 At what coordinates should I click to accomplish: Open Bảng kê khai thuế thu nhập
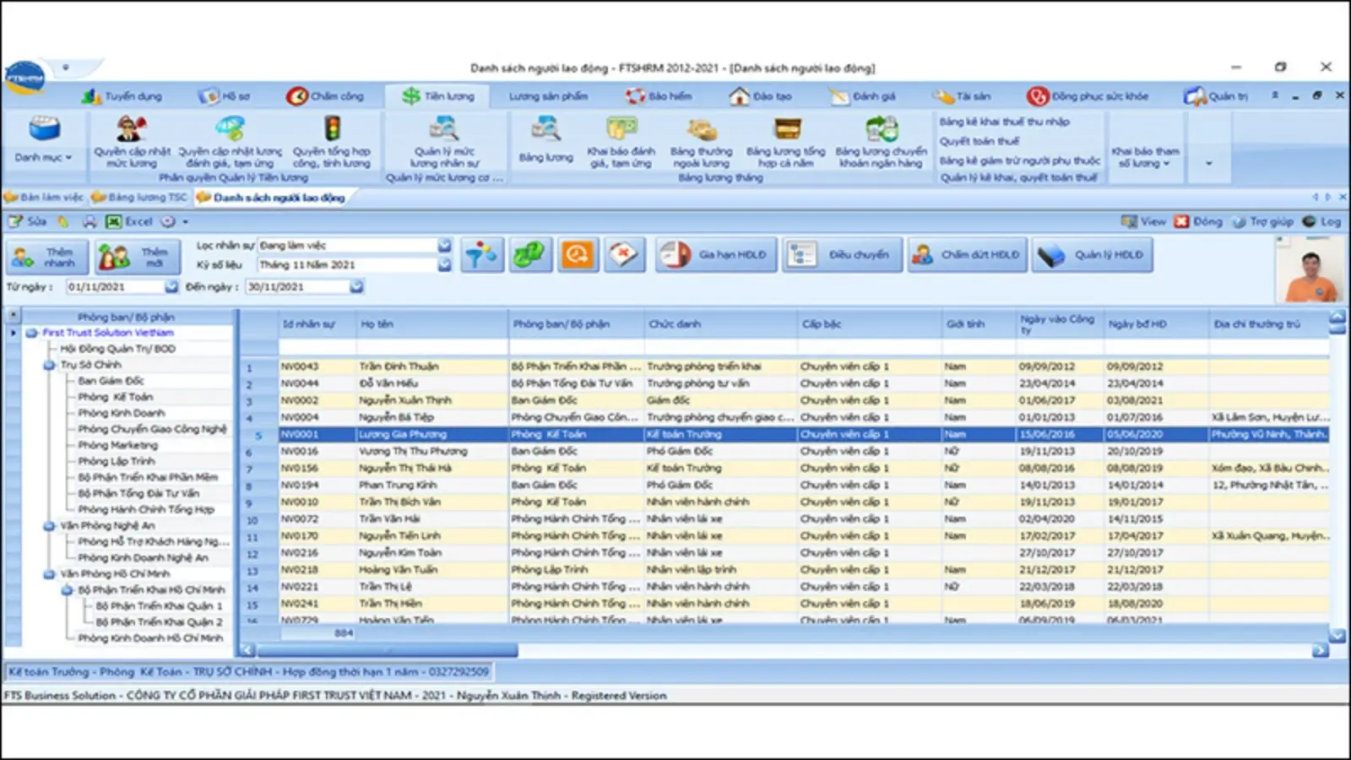click(x=1005, y=122)
